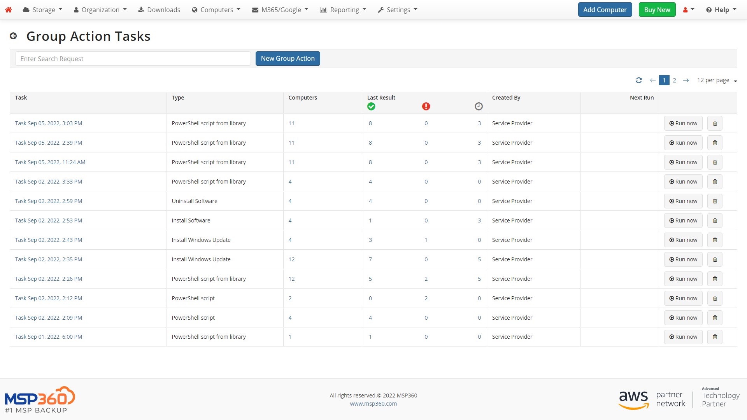The image size is (747, 420).
Task: Click the red error status icon
Action: point(426,106)
